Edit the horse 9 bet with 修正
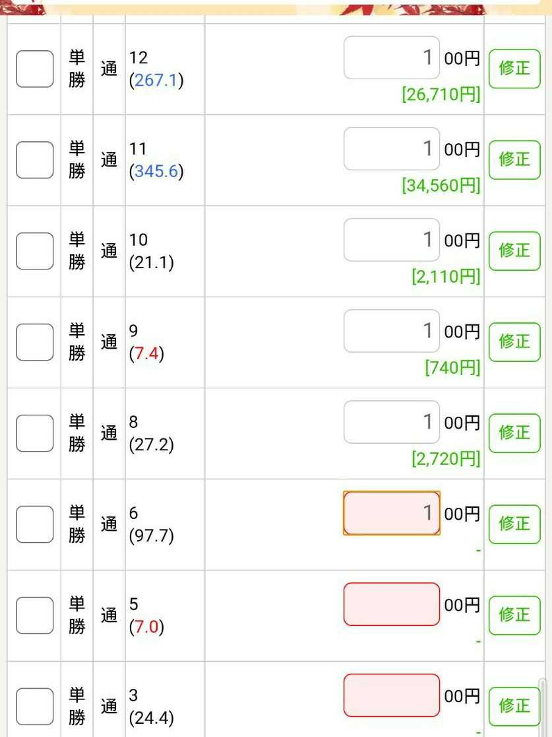 tap(514, 341)
